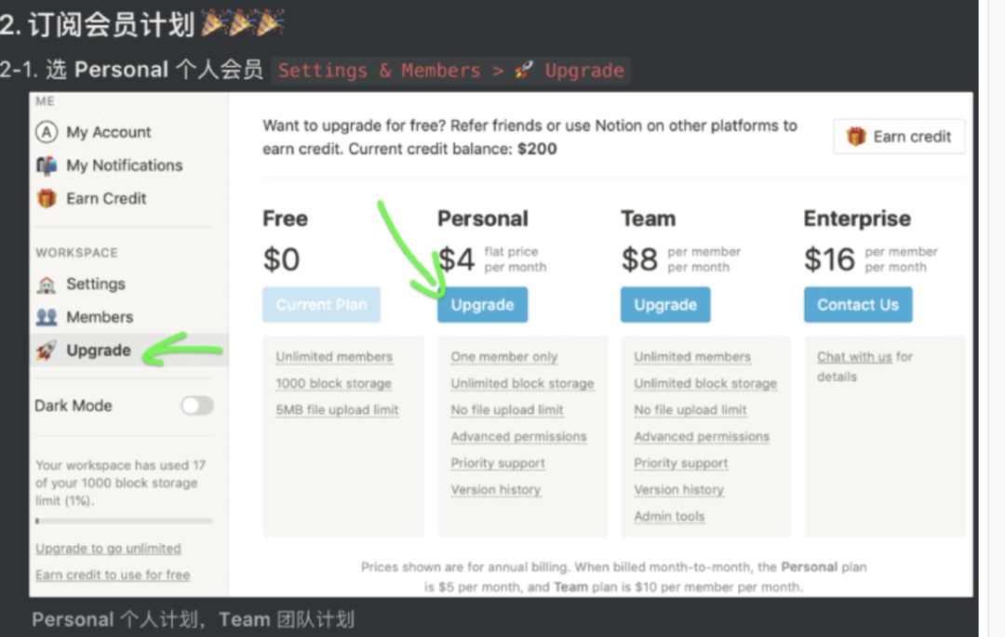This screenshot has width=1005, height=637.
Task: Follow the Upgrade to go unlimited link
Action: click(108, 549)
